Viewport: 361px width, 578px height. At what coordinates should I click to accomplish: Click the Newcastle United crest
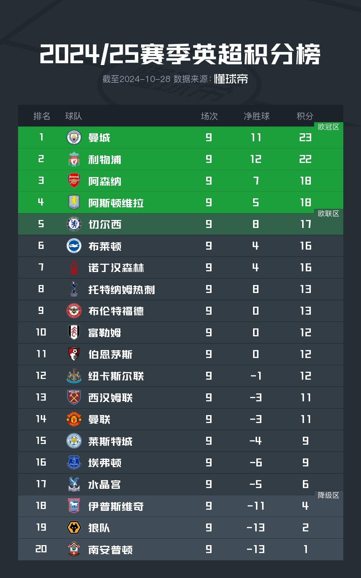coord(74,376)
